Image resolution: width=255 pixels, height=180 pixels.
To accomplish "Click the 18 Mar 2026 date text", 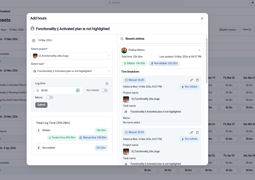I will point(45,40).
